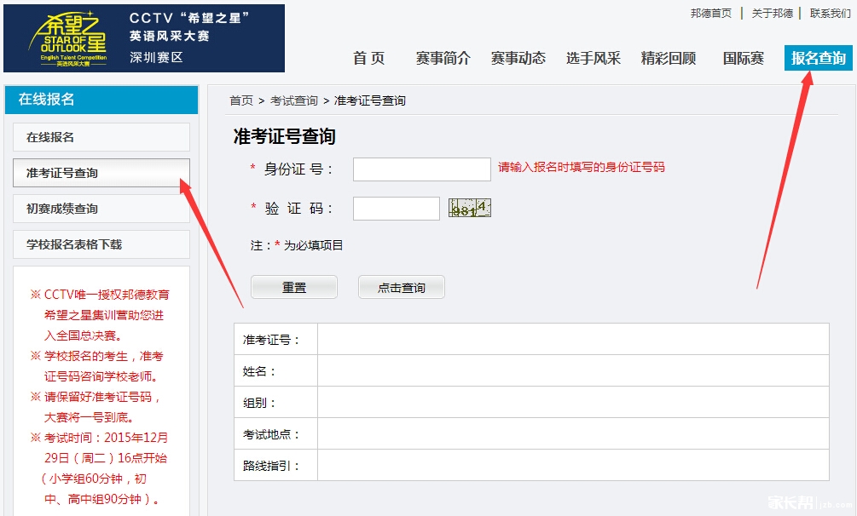Open the 首页 navigation tab
Screen dimensions: 857x516
[x=368, y=58]
